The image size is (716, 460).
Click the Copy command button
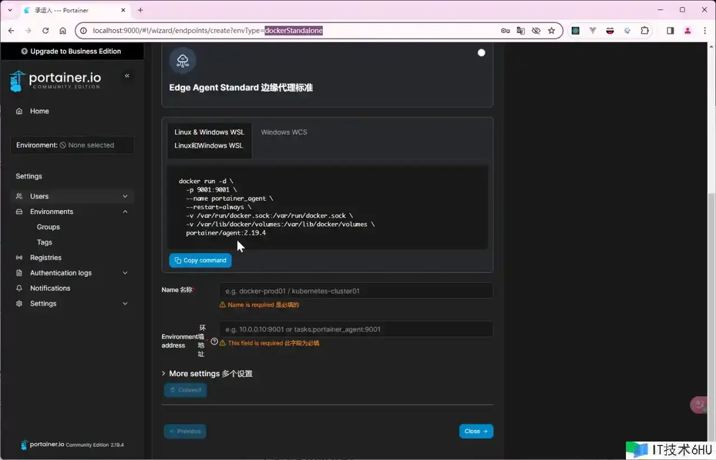tap(200, 260)
